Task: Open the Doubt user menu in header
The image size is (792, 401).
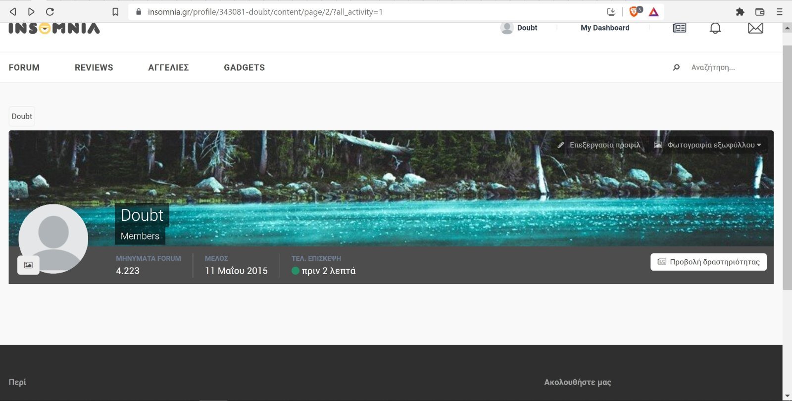Action: pos(527,28)
